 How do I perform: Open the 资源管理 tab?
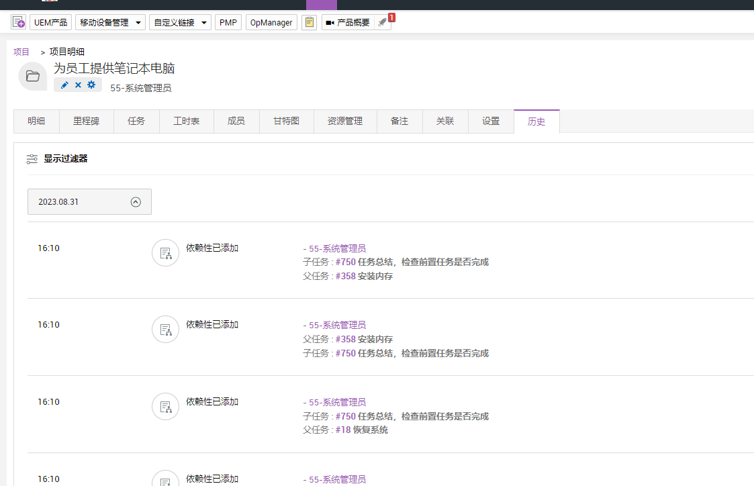345,121
